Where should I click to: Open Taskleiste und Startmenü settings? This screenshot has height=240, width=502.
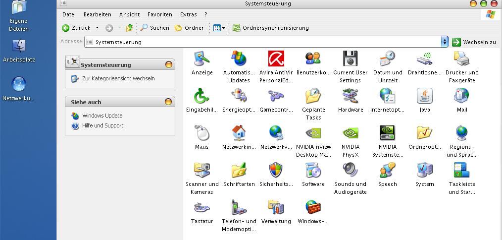(x=462, y=171)
